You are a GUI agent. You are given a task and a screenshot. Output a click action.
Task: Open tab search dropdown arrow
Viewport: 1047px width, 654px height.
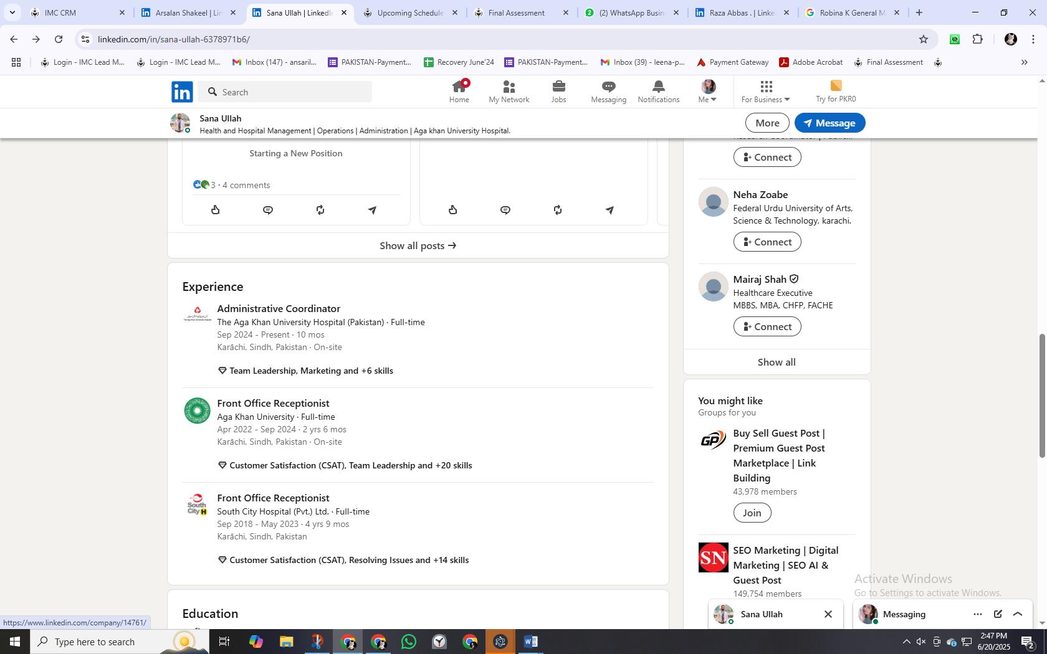[12, 12]
